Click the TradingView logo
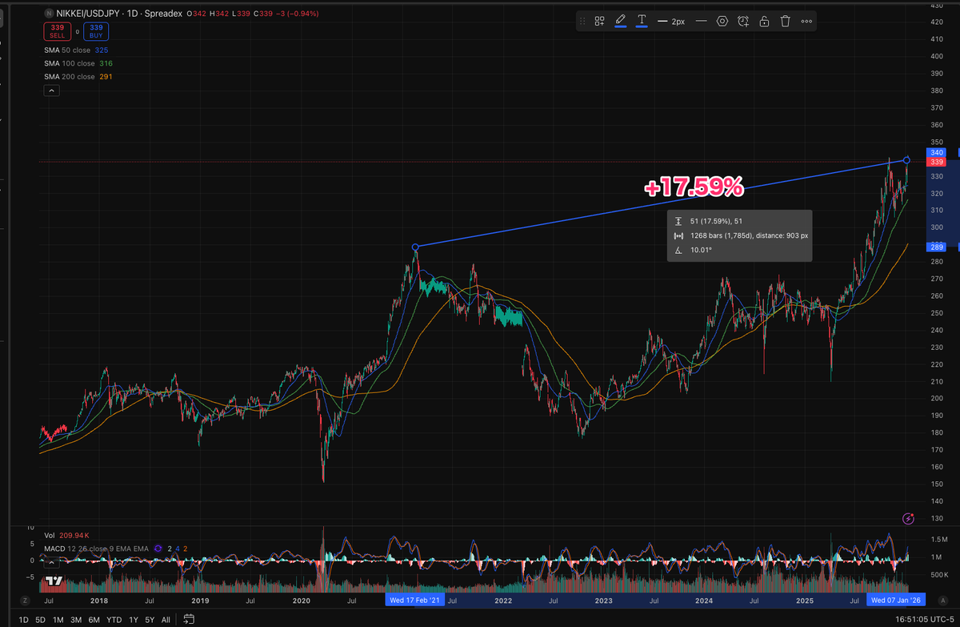Image resolution: width=960 pixels, height=627 pixels. [54, 581]
